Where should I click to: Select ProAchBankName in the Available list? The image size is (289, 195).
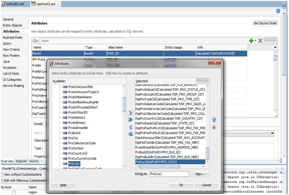tap(80, 97)
